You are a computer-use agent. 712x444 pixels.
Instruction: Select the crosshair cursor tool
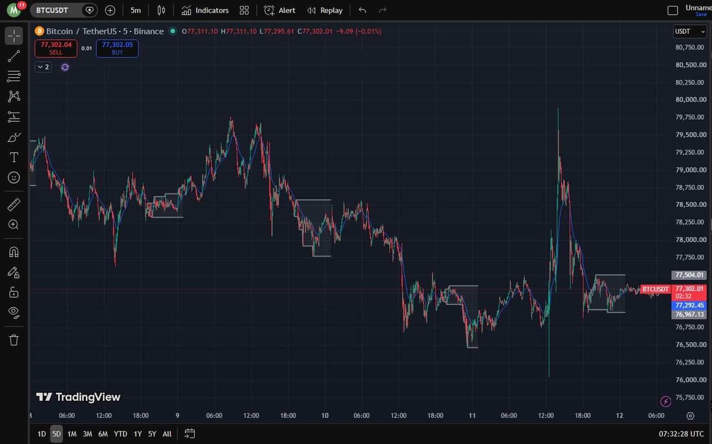click(x=14, y=36)
